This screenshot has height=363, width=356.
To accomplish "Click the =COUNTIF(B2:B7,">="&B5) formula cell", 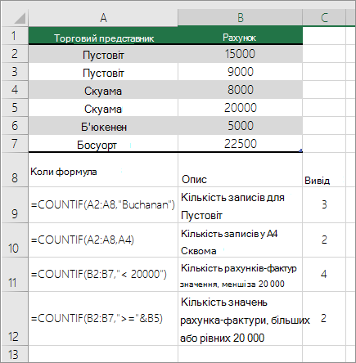I will (103, 319).
